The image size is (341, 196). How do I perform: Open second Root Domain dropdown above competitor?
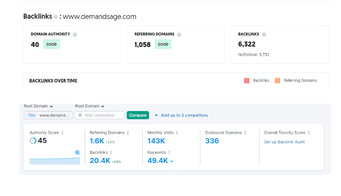click(x=90, y=106)
